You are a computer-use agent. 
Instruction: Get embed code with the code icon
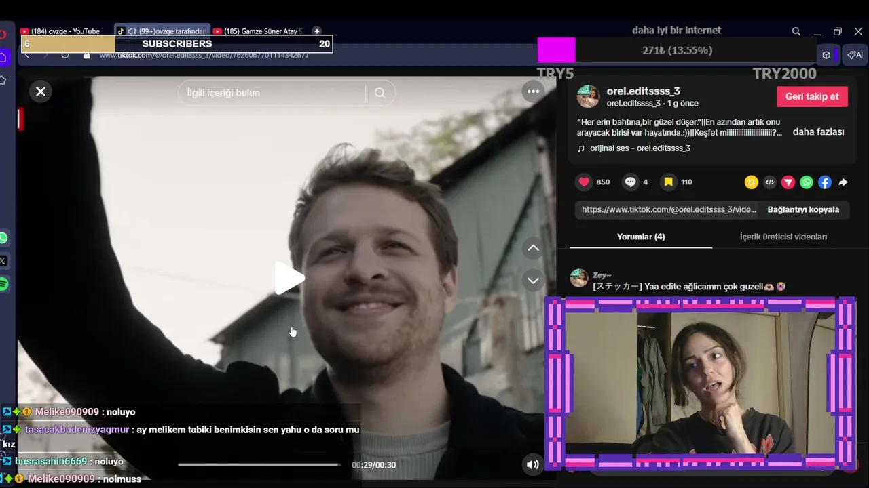[x=769, y=182]
